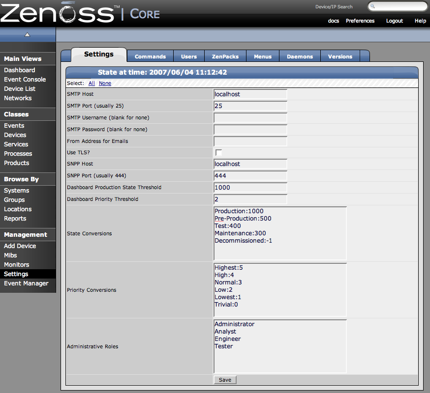The height and width of the screenshot is (393, 430).
Task: Click the From Address for Emails field
Action: click(x=250, y=141)
